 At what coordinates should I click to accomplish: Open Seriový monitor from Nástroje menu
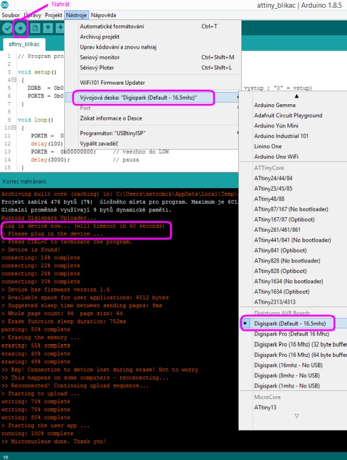(152, 57)
